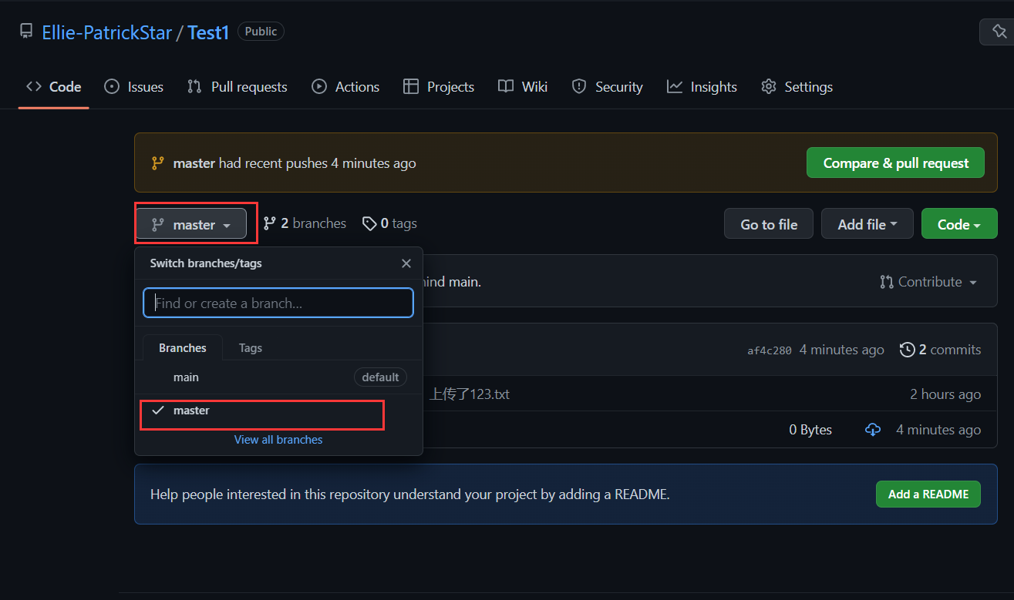1014x600 pixels.
Task: Click the Contribute pull request icon
Action: pyautogui.click(x=887, y=282)
